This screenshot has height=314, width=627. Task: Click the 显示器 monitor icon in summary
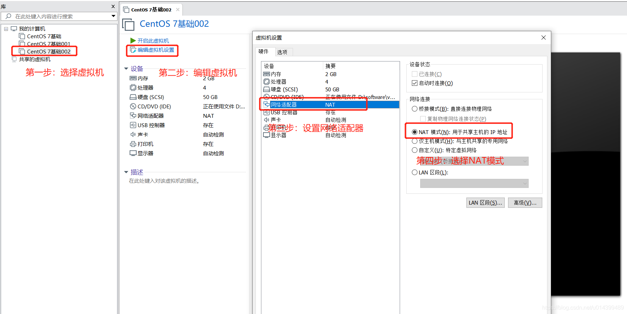pyautogui.click(x=133, y=153)
